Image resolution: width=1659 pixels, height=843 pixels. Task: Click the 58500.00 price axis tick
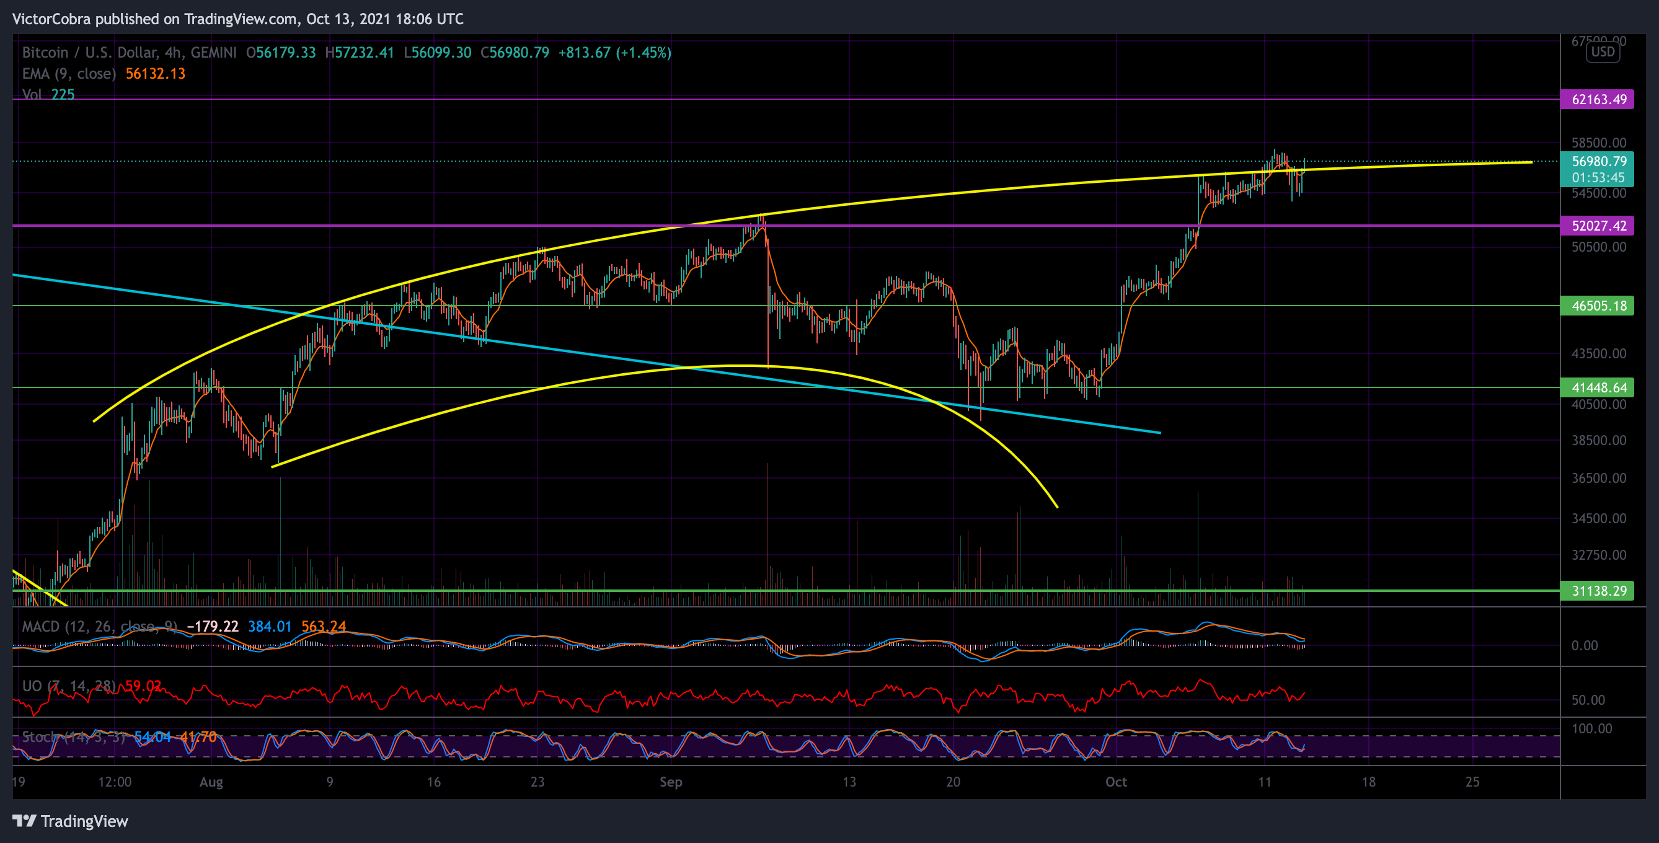coord(1598,143)
